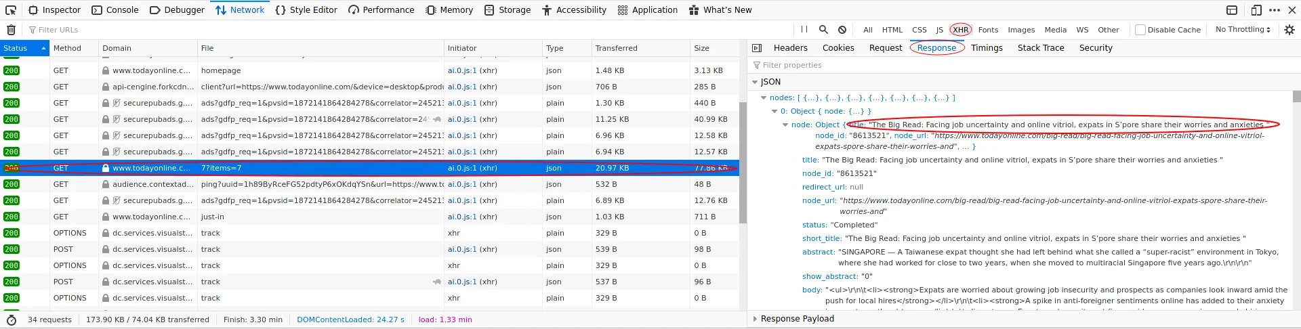This screenshot has height=329, width=1301.
Task: Select the ping?uuid request row
Action: [x=369, y=184]
